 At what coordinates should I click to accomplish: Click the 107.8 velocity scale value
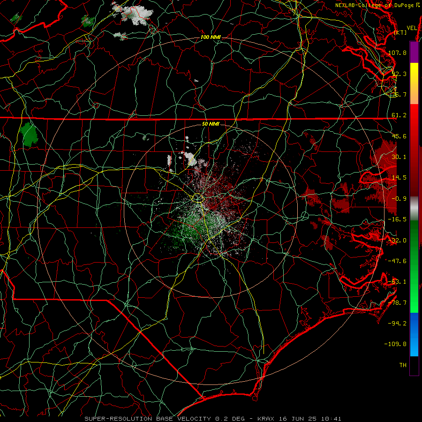tap(397, 53)
